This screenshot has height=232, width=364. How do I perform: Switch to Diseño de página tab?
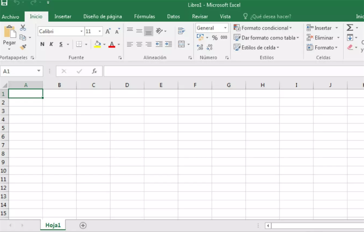click(102, 17)
